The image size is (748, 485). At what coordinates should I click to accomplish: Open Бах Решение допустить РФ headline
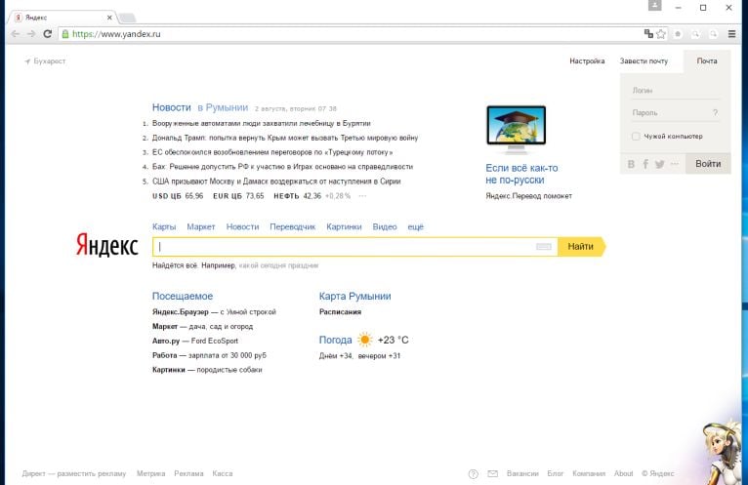282,167
